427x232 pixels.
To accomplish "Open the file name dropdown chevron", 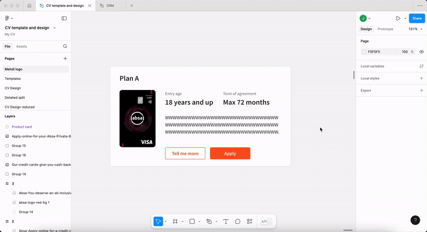I will point(54,28).
